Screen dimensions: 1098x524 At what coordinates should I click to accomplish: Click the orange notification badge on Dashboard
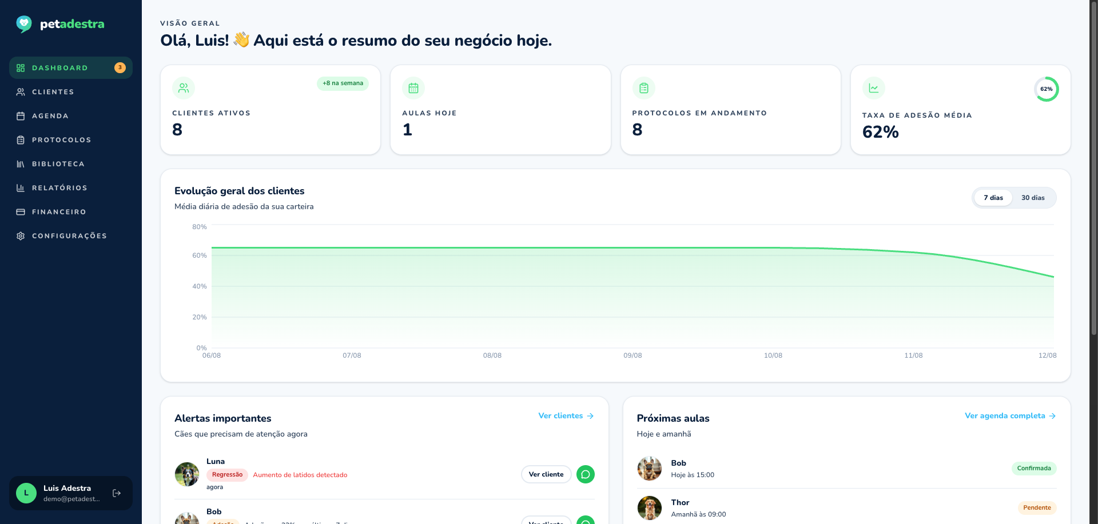click(x=120, y=67)
